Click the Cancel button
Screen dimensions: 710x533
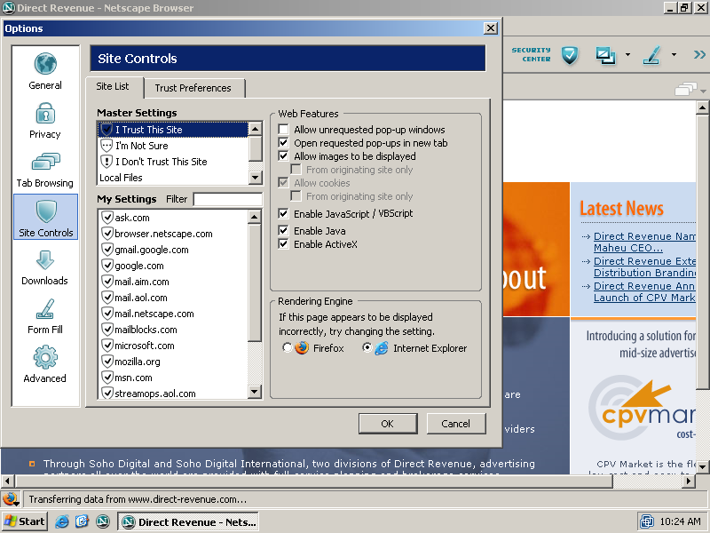[x=456, y=424]
